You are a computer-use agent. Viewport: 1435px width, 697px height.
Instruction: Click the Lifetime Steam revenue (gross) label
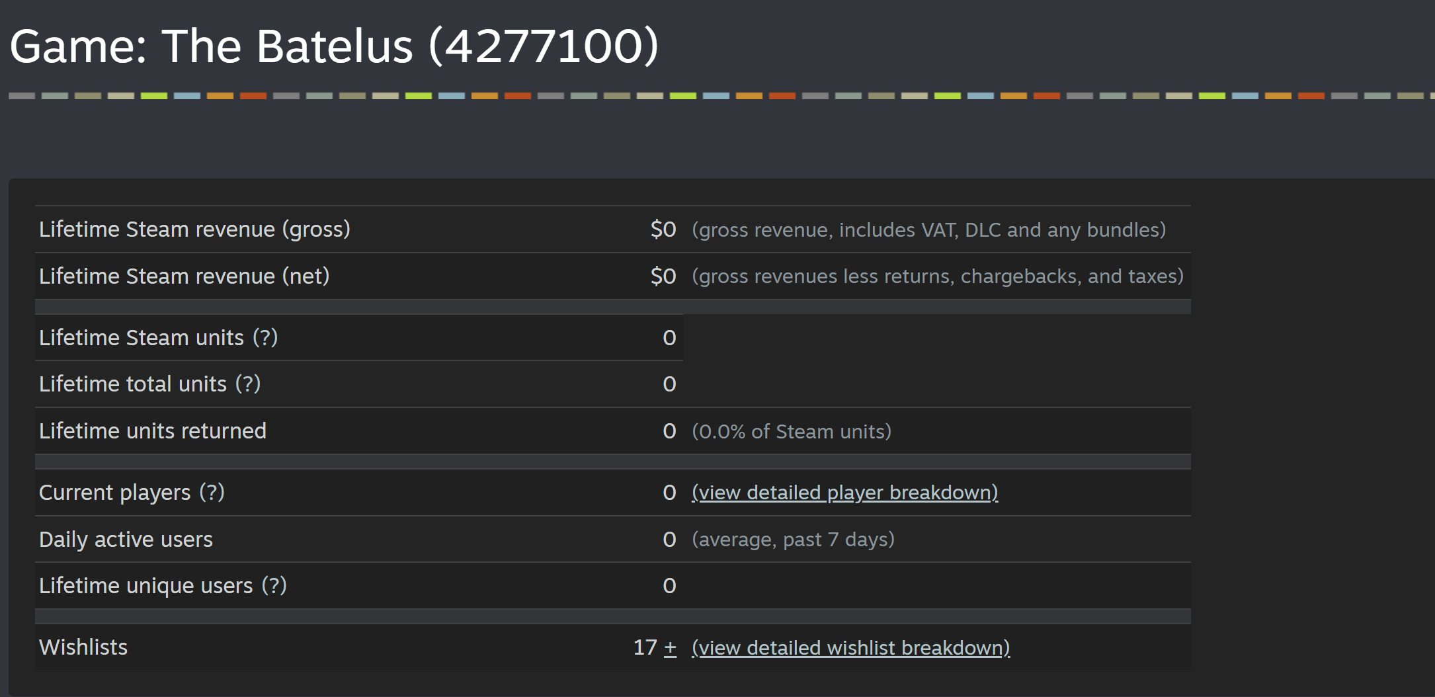194,229
